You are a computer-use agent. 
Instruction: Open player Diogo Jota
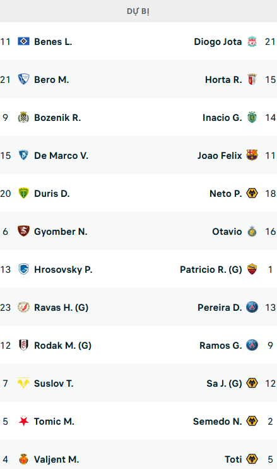[x=218, y=42]
